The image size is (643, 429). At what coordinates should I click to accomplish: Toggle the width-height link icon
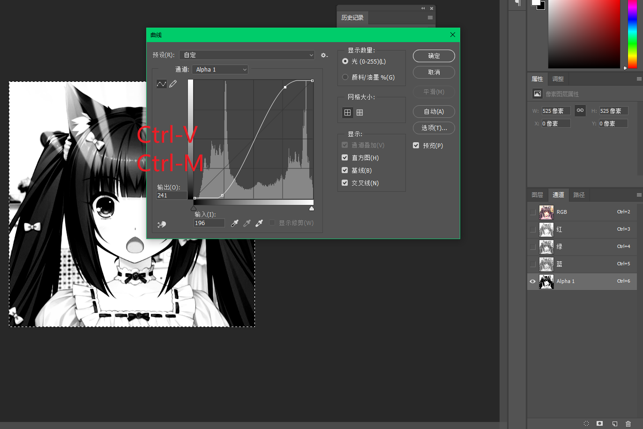(x=580, y=110)
